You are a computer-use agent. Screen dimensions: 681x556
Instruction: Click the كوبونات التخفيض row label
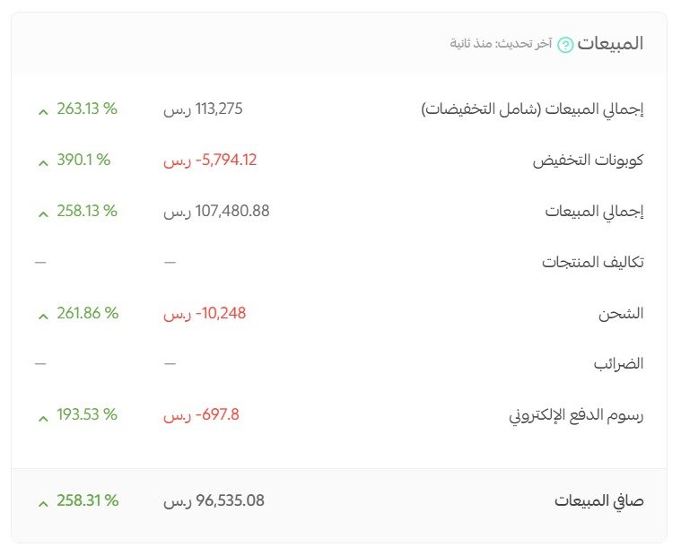[x=589, y=161]
